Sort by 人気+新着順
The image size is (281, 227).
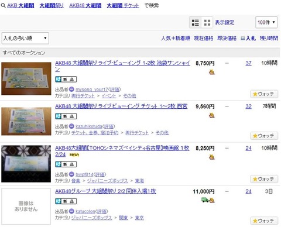[x=176, y=38]
